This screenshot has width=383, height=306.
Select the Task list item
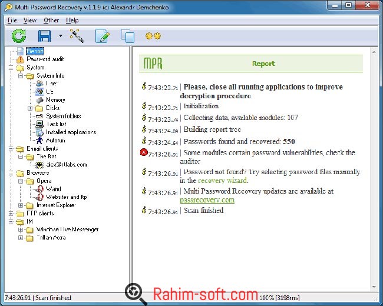point(57,124)
